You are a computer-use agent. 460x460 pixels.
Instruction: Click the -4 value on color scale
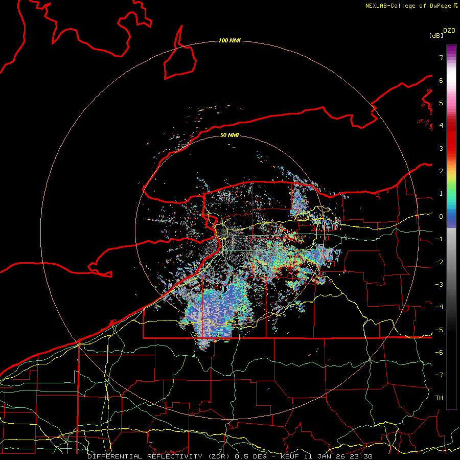[439, 307]
